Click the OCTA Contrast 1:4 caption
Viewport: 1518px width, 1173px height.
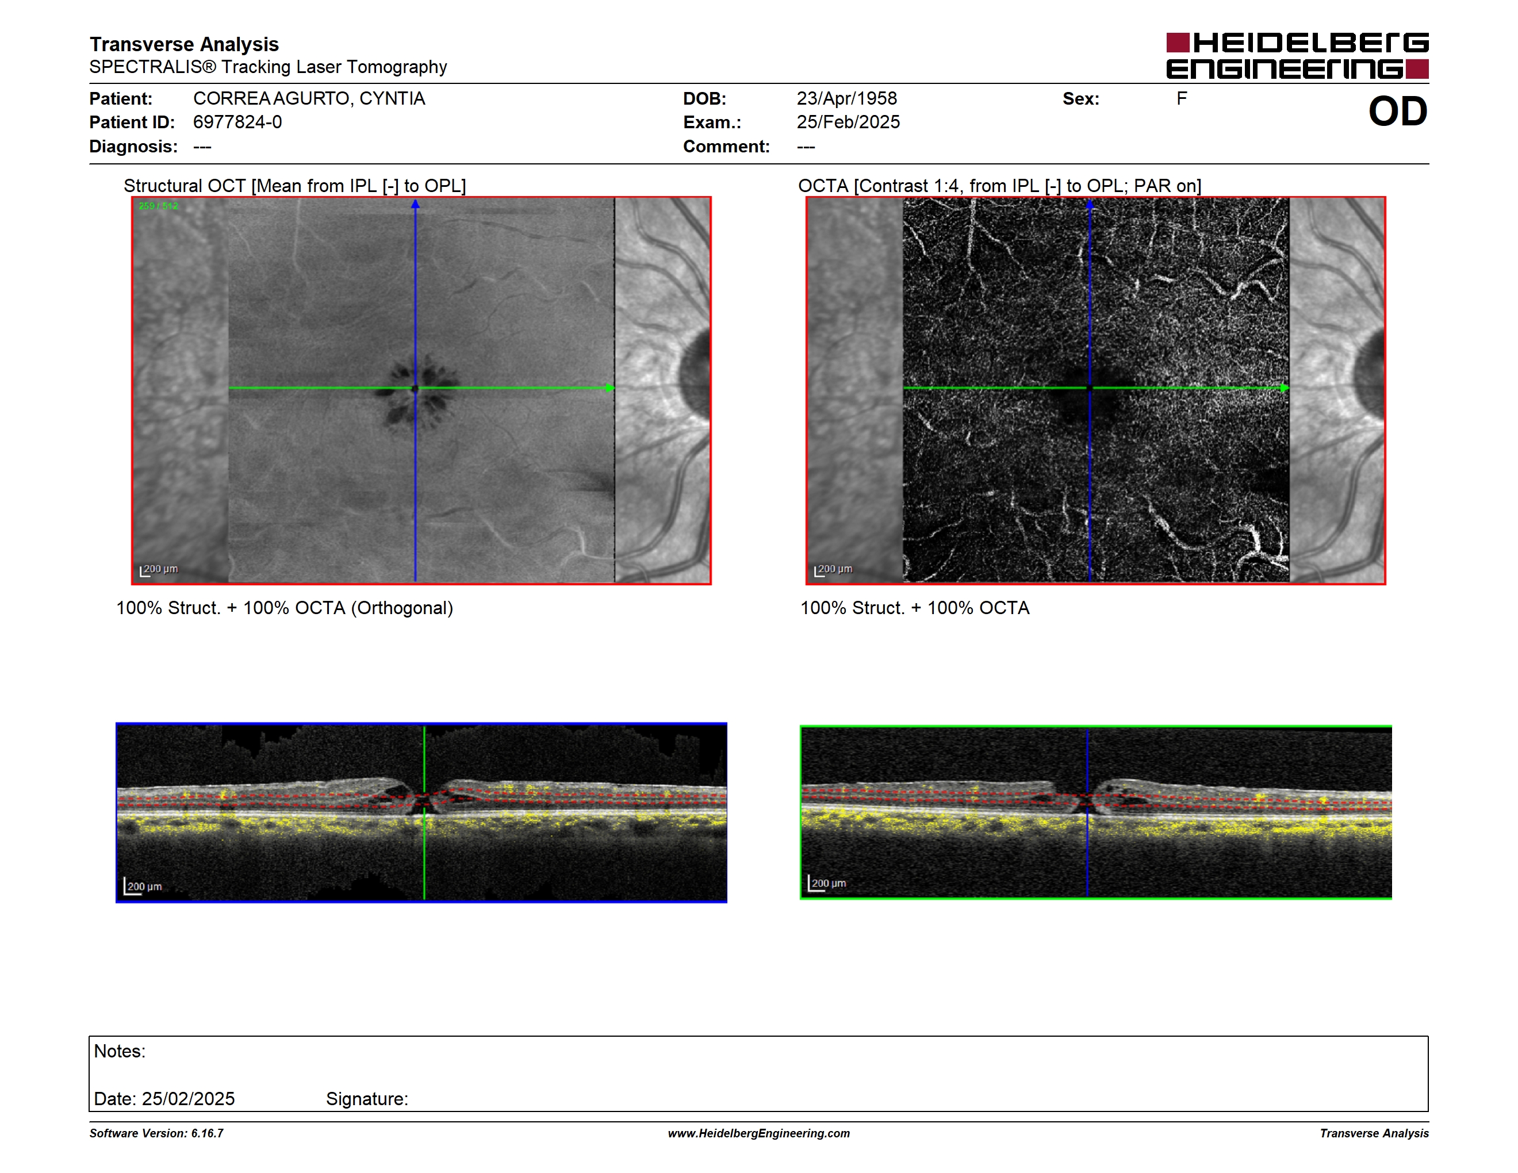click(999, 186)
